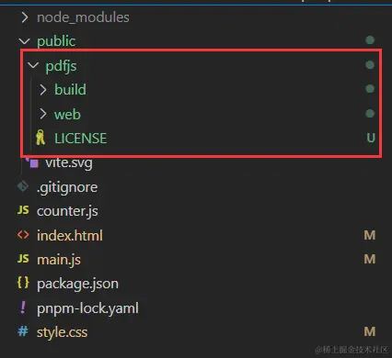The height and width of the screenshot is (358, 392).
Task: Collapse the pdfjs folder chevron
Action: coord(33,65)
